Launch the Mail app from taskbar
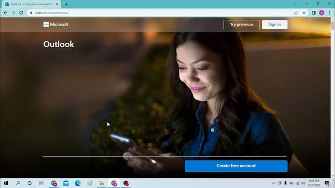The image size is (335, 188). click(66, 183)
